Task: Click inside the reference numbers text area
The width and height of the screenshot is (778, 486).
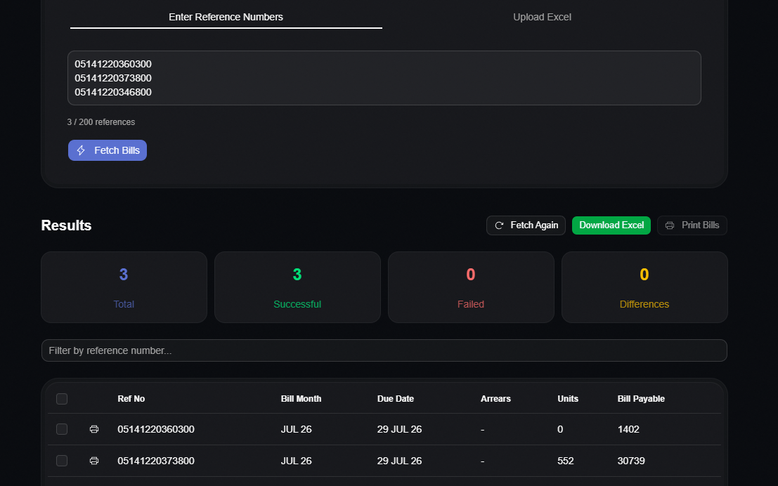Action: tap(384, 78)
